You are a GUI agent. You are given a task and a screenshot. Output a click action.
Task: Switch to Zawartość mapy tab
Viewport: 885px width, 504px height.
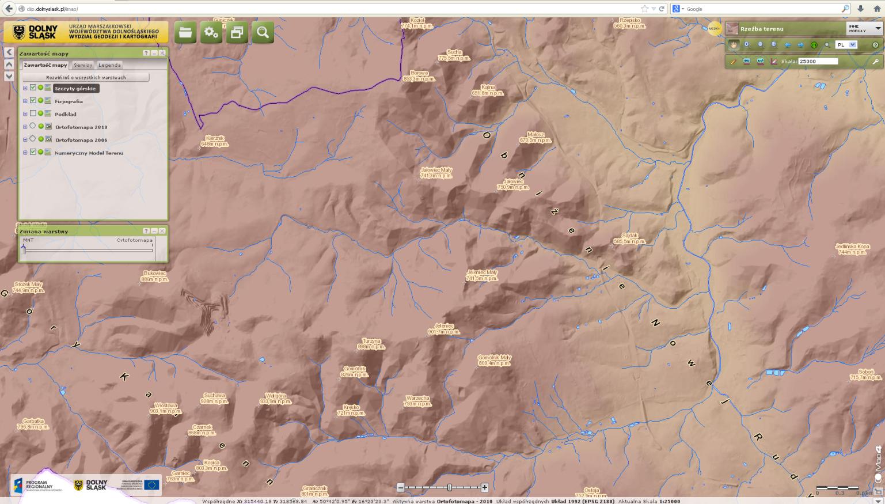pos(45,65)
